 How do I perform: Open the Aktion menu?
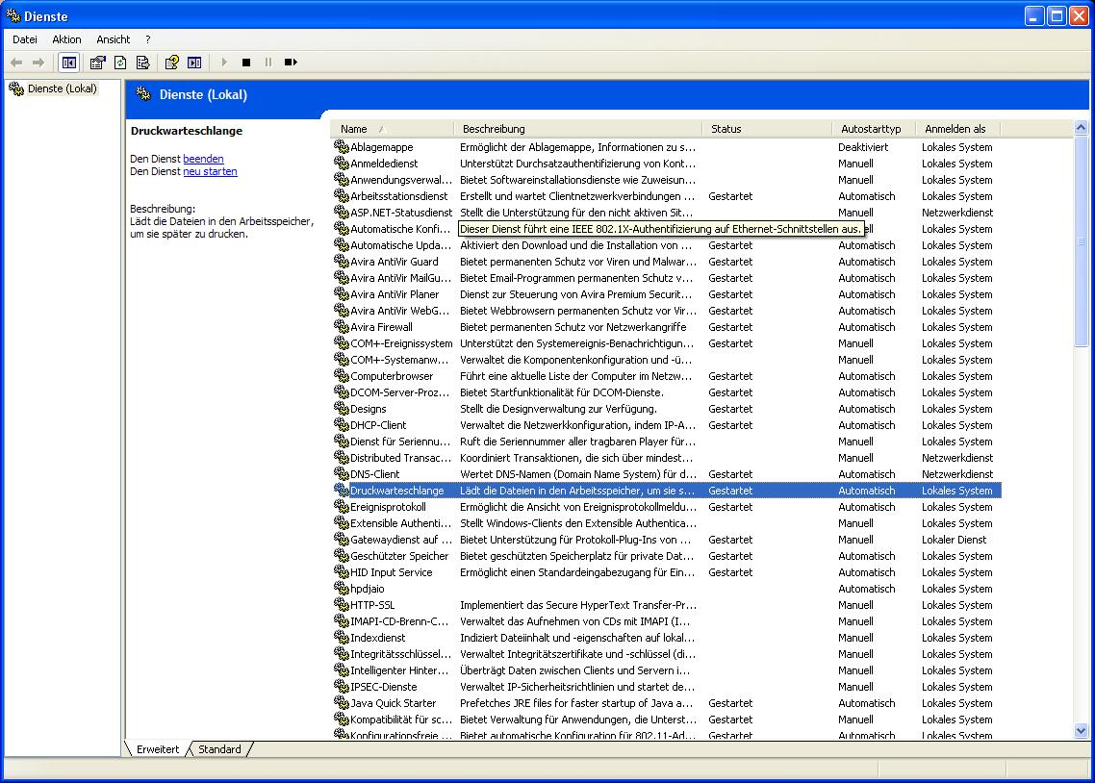click(x=66, y=39)
